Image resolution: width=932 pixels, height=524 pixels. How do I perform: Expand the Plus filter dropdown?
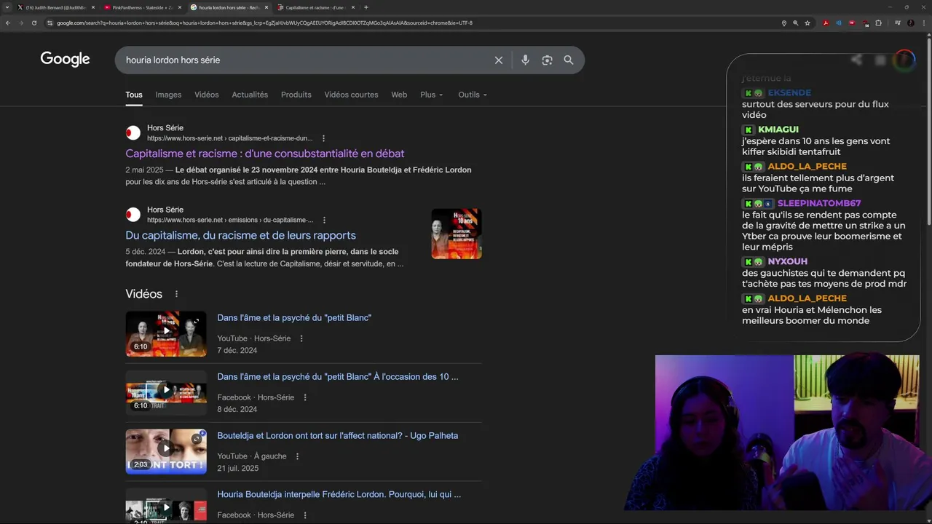(431, 95)
